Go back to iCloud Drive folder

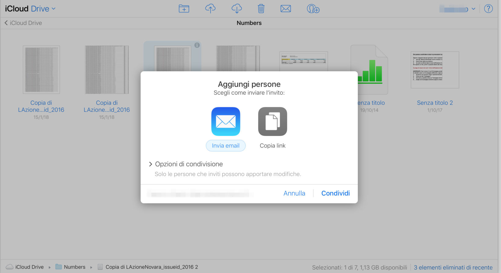pyautogui.click(x=23, y=23)
